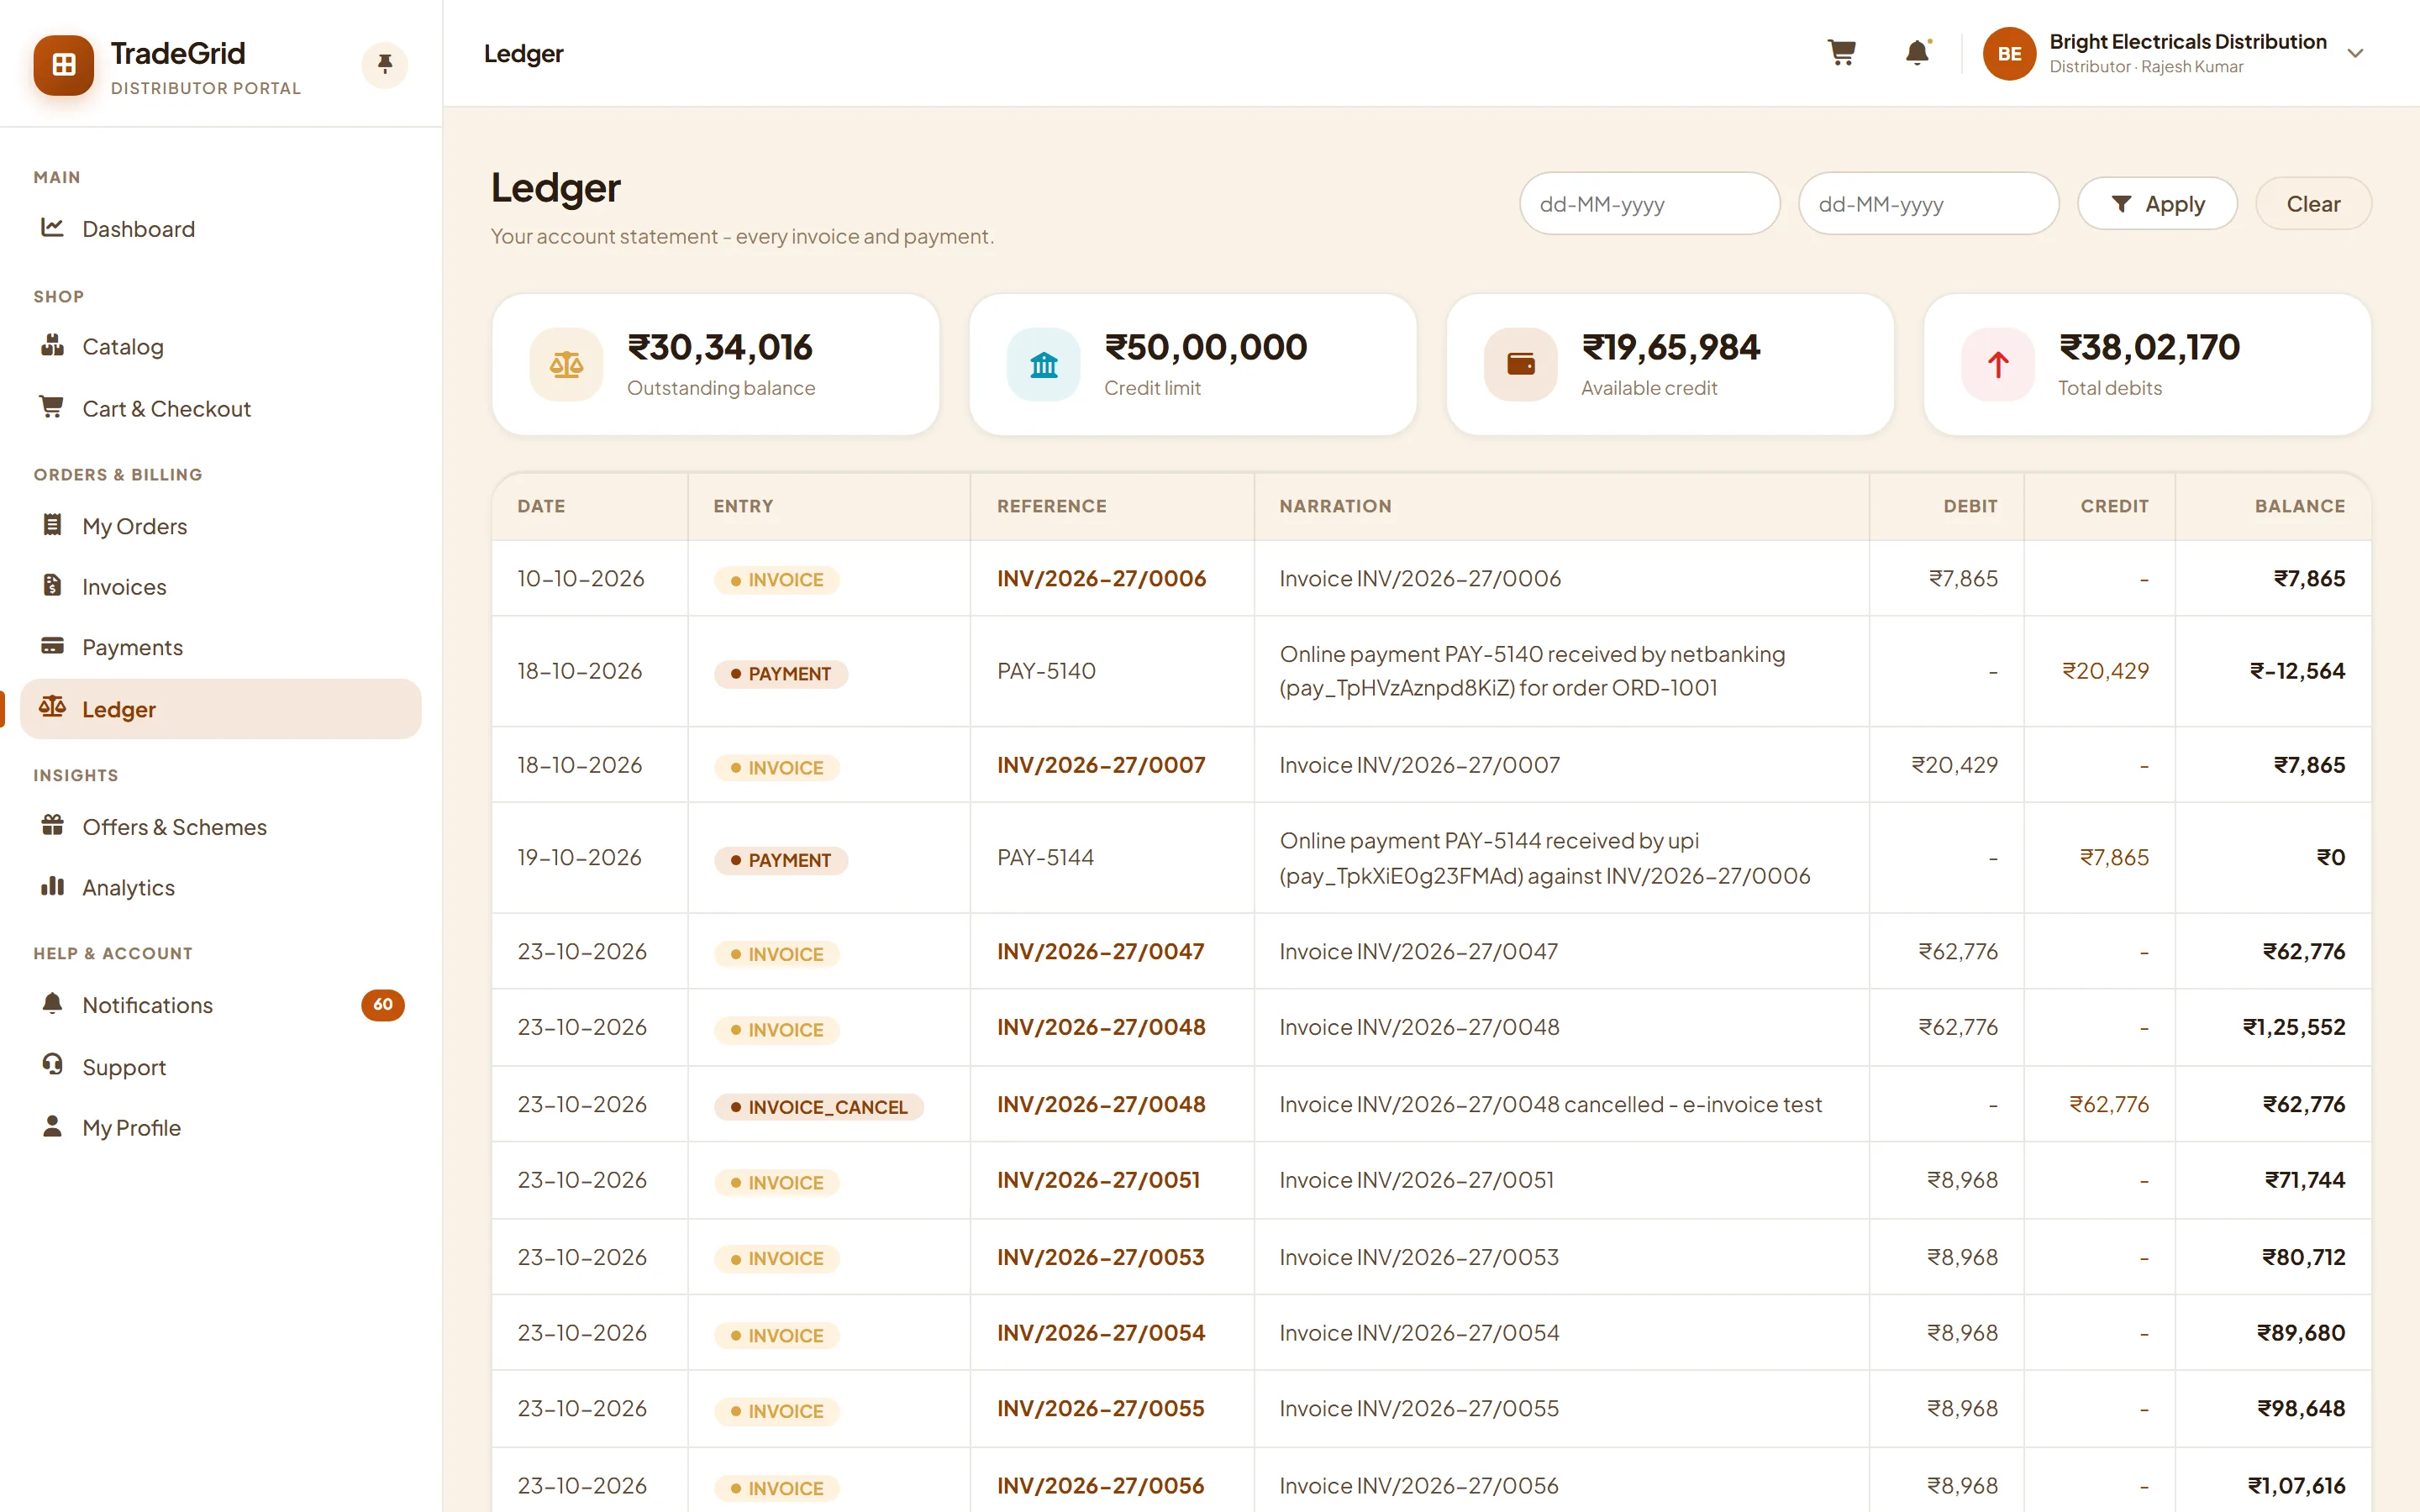
Task: Open Invoices in the sidebar
Action: 220,587
